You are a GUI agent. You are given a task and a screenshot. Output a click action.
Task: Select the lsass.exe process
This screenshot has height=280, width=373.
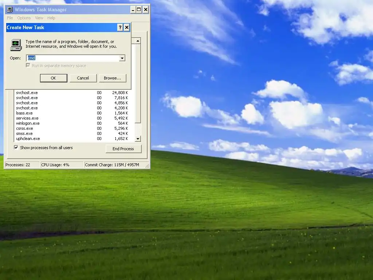[x=72, y=113]
